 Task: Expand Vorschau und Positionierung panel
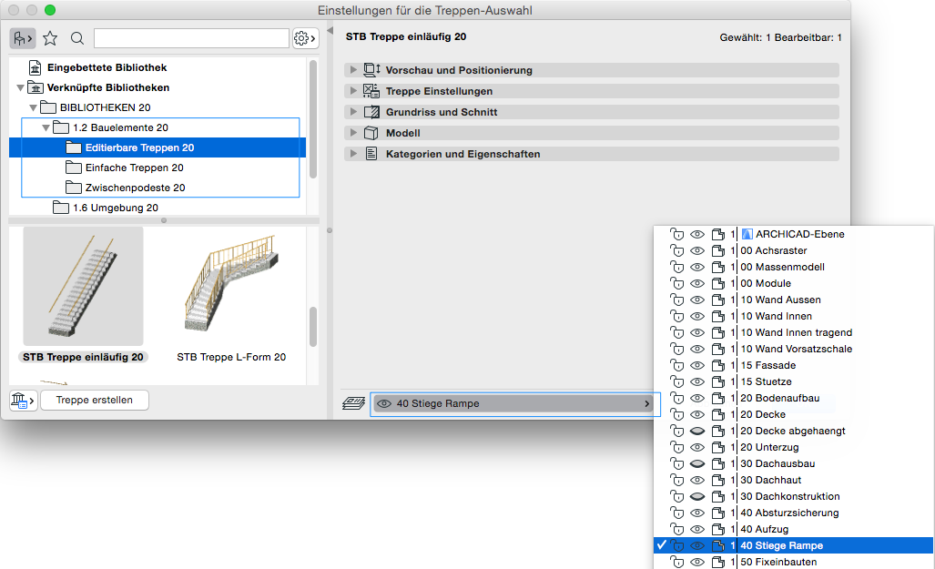(353, 70)
